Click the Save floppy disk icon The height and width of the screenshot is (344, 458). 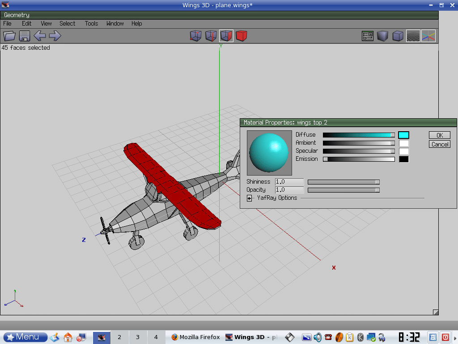[x=25, y=36]
